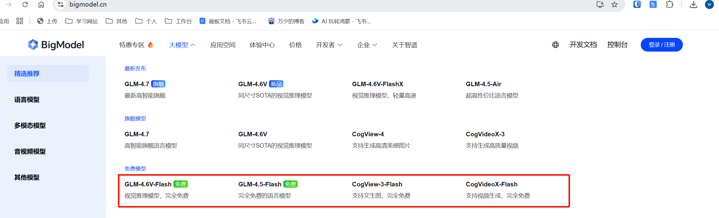Open browser downloads icon
The height and width of the screenshot is (218, 719).
(694, 4)
